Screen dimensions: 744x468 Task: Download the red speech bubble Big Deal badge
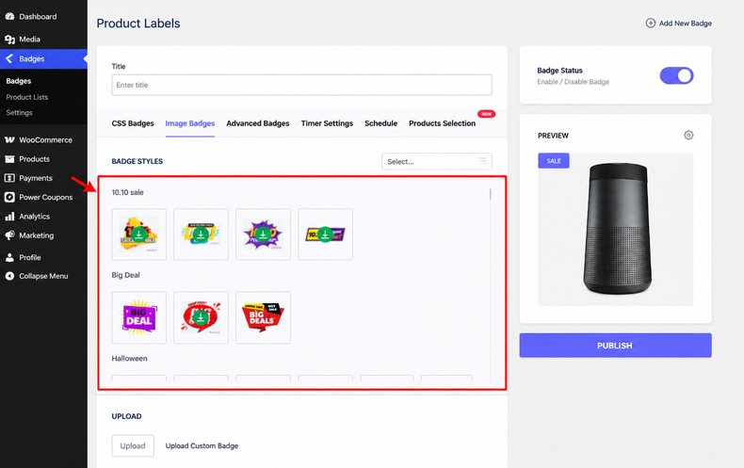pyautogui.click(x=201, y=317)
